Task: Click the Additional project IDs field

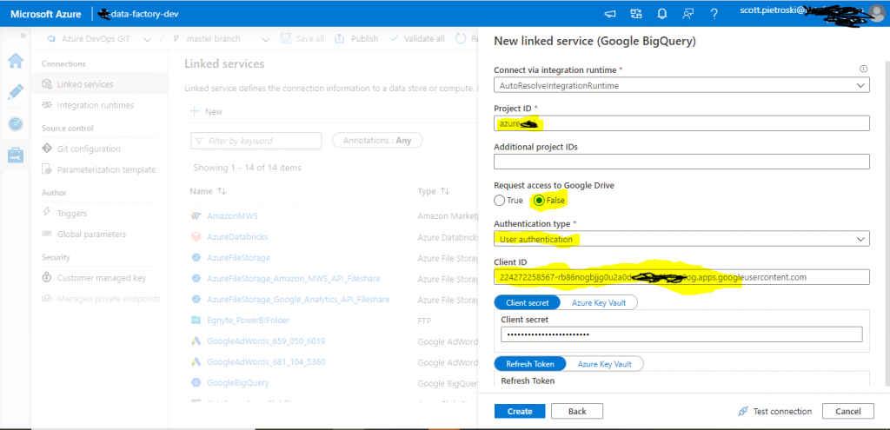Action: tap(681, 162)
